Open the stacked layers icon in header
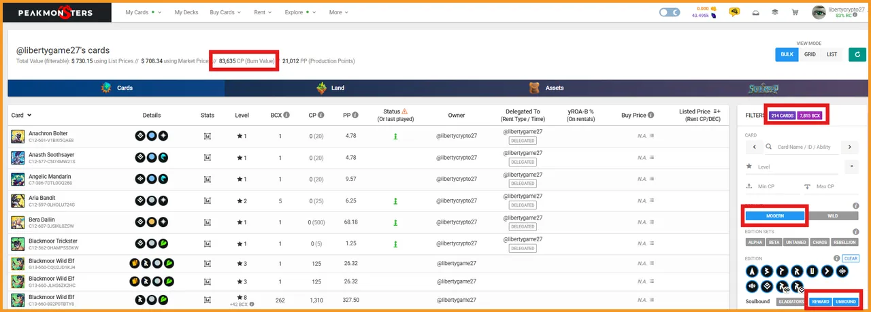This screenshot has width=871, height=312. click(x=774, y=12)
